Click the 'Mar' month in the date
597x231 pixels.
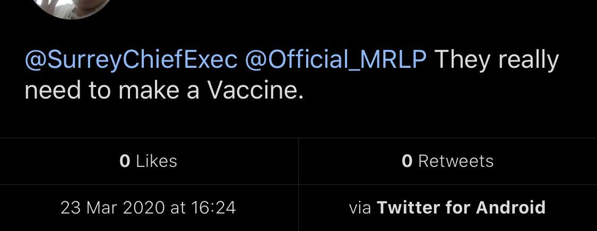pyautogui.click(x=97, y=207)
